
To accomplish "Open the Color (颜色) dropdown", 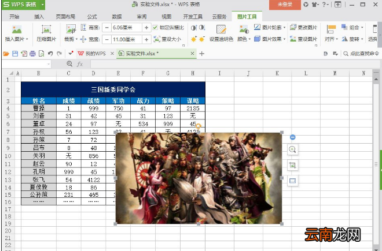I will 244,33.
